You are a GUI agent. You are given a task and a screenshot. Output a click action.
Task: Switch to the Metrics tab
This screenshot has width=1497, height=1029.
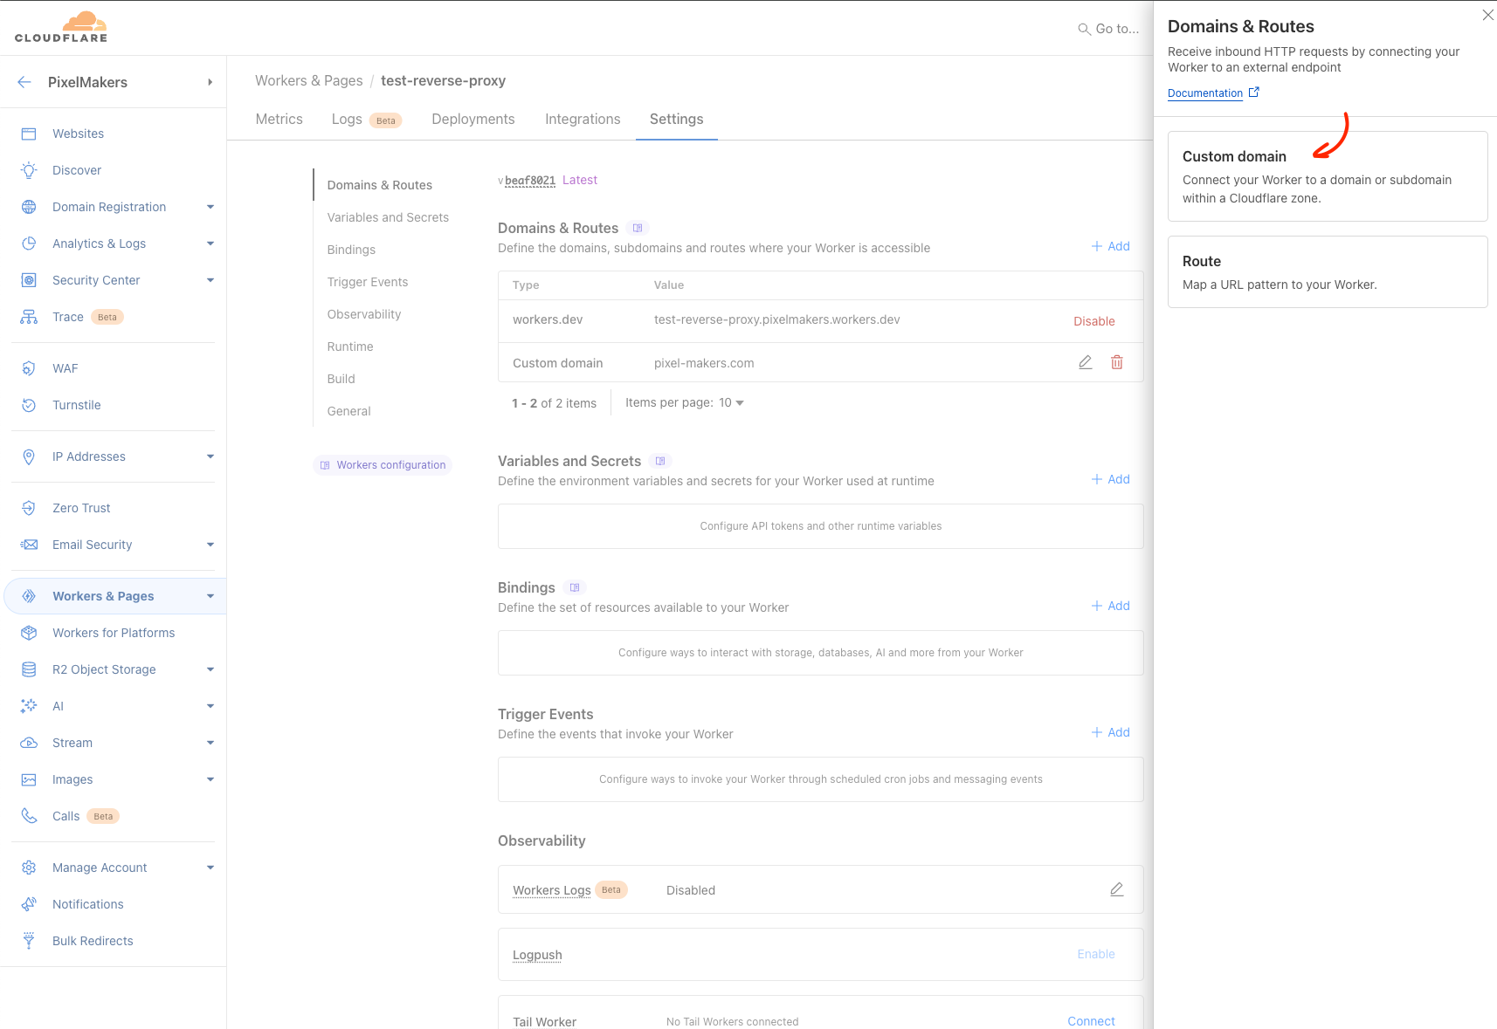(279, 119)
